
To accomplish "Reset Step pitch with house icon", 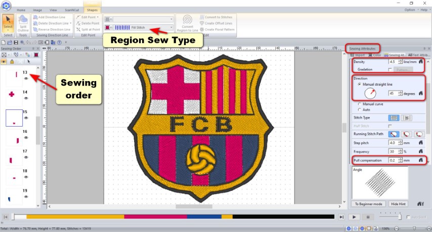I will click(x=420, y=143).
